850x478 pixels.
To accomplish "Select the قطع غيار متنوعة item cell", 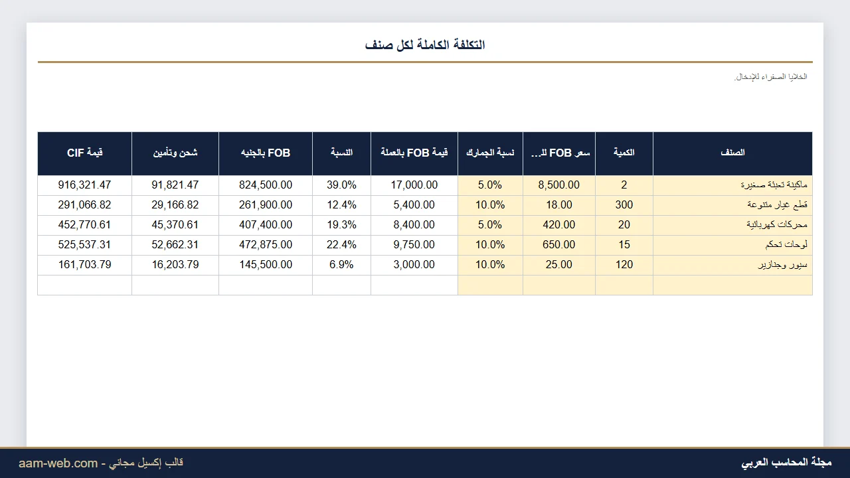I will pyautogui.click(x=732, y=205).
